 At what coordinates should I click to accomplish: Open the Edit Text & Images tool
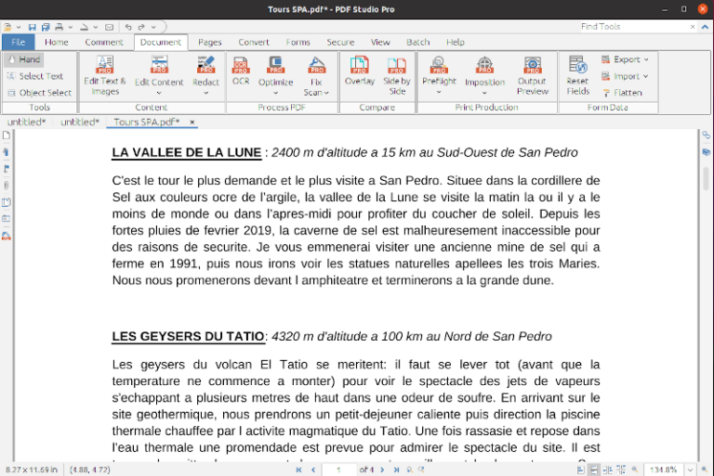[x=105, y=72]
